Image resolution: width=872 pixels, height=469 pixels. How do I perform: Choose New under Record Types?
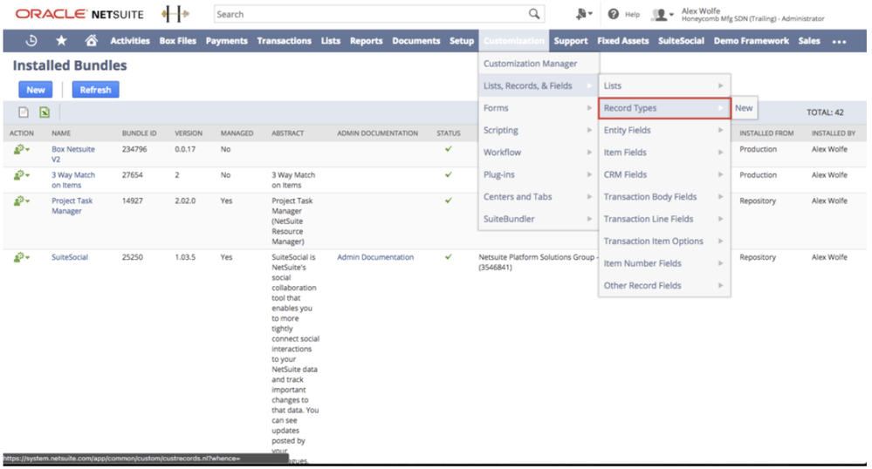tap(744, 108)
